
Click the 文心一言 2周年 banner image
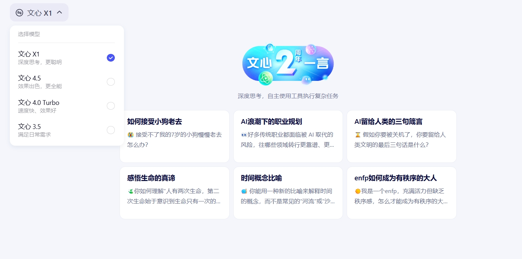pyautogui.click(x=288, y=64)
